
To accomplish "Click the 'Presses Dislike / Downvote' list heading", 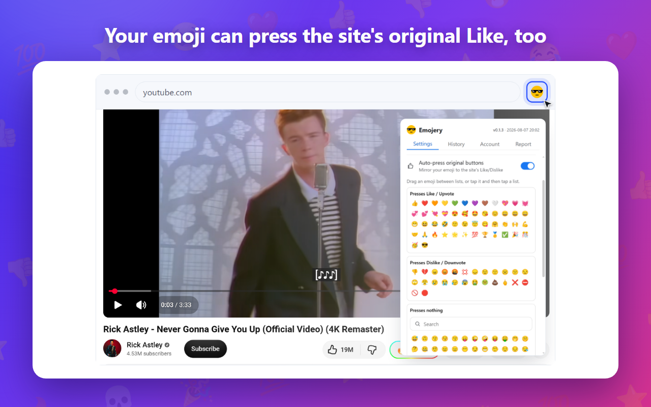I will point(437,263).
